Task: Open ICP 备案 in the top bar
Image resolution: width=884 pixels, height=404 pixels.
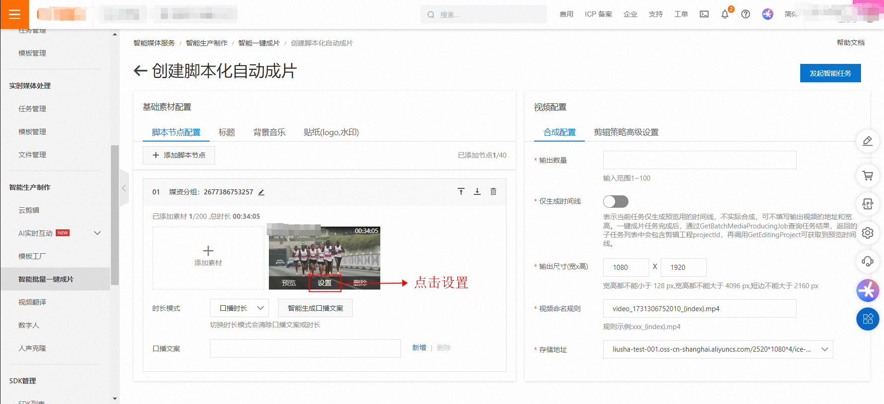Action: (x=598, y=14)
